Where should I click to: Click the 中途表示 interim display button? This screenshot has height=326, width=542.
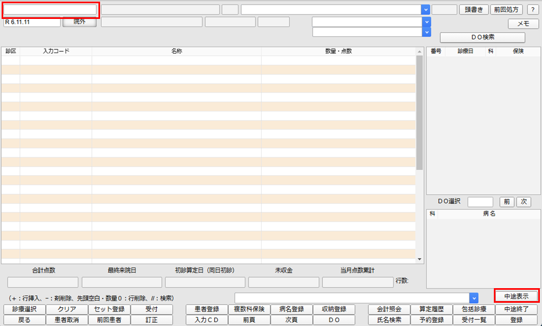point(518,295)
